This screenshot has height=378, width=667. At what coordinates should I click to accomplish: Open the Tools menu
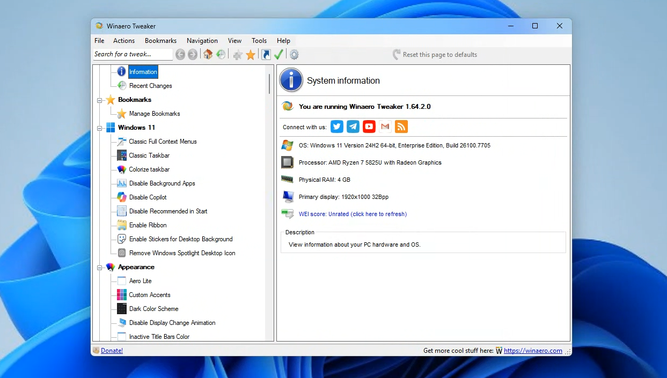point(259,41)
